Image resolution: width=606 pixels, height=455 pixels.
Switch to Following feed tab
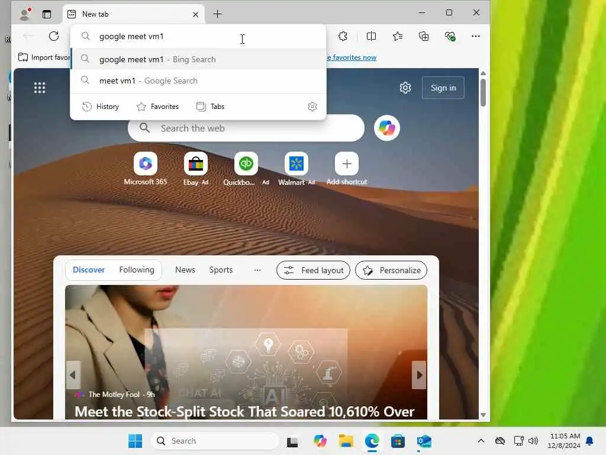click(137, 270)
